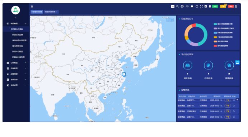Screen dimensions: 248x137
Task: Open notifications with the bell icon
Action: [x=192, y=6]
